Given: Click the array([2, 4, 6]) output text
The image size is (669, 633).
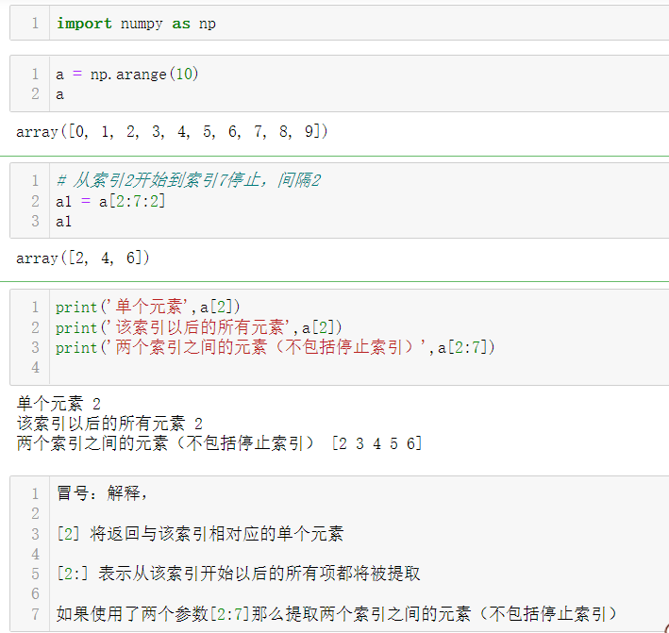Looking at the screenshot, I should point(83,258).
